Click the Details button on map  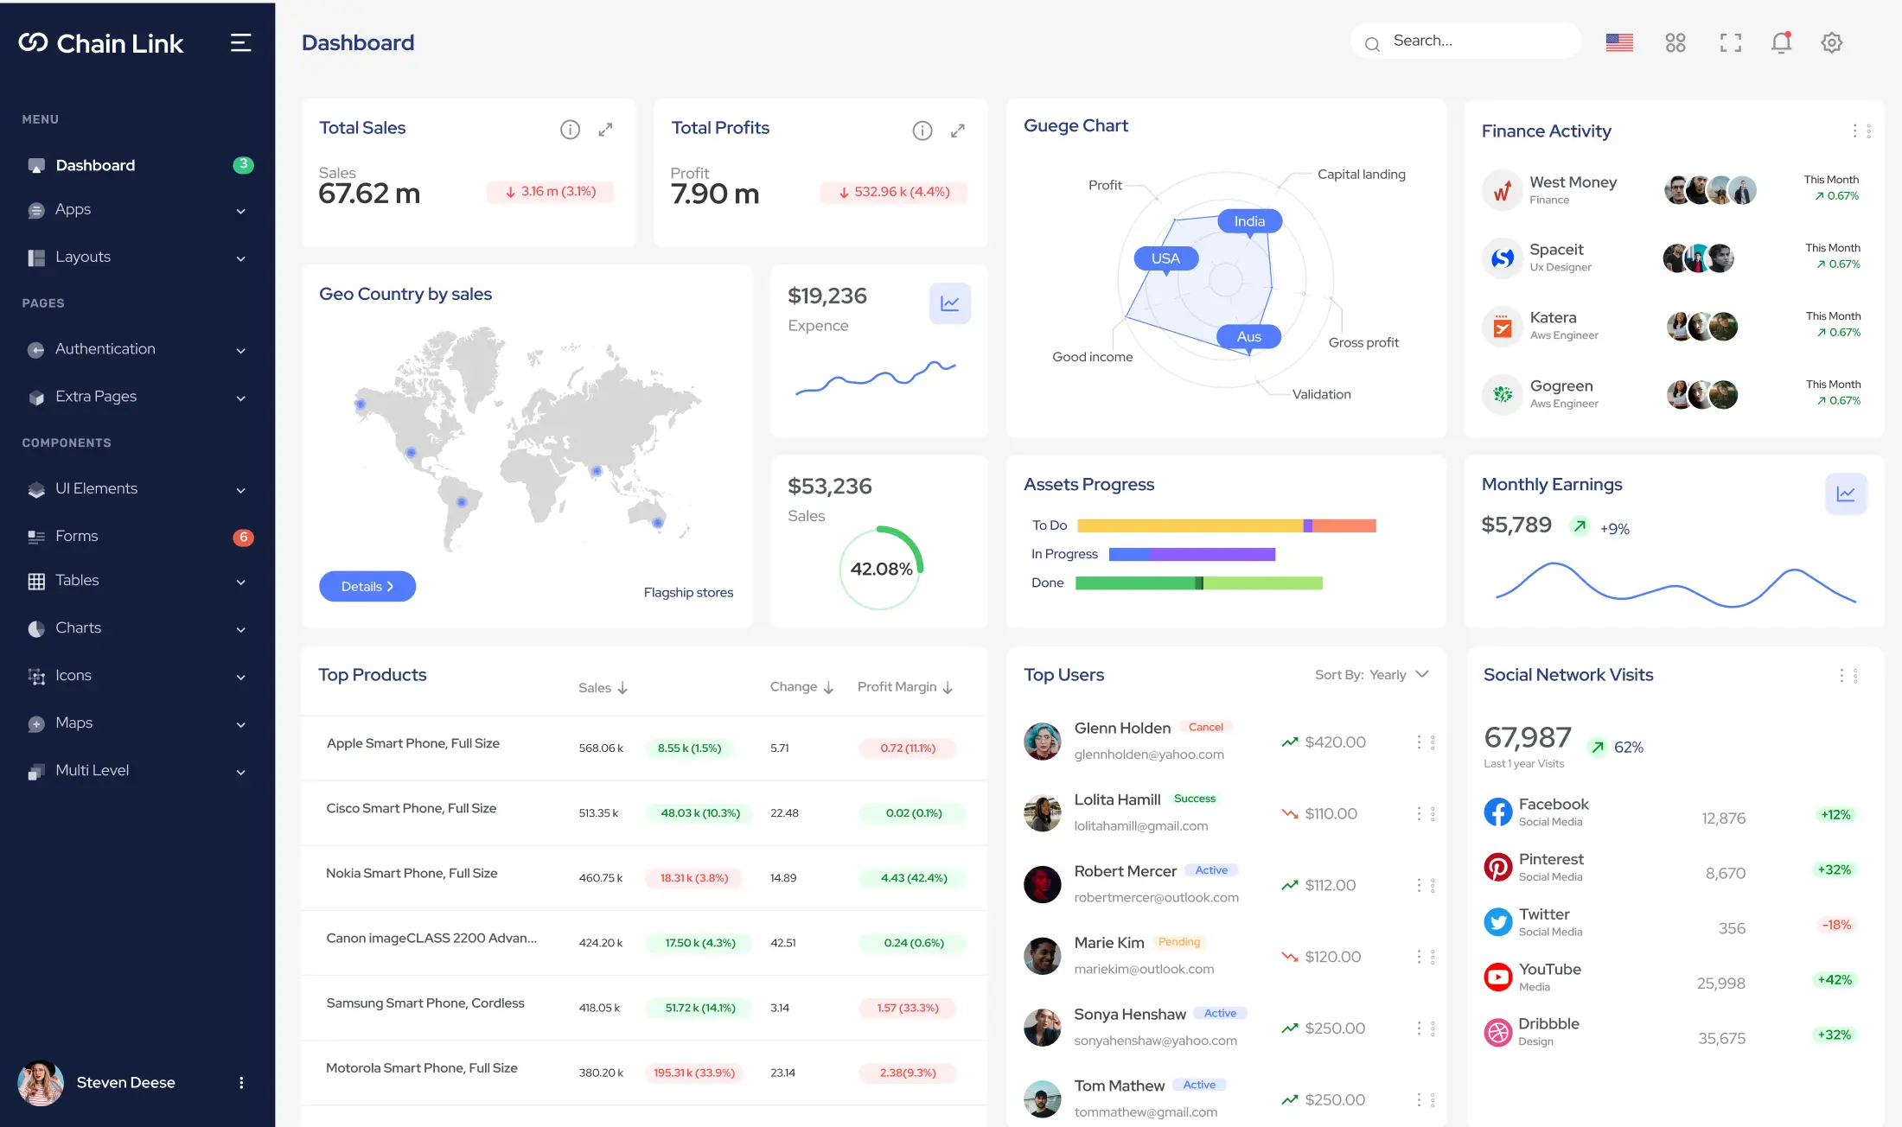367,586
